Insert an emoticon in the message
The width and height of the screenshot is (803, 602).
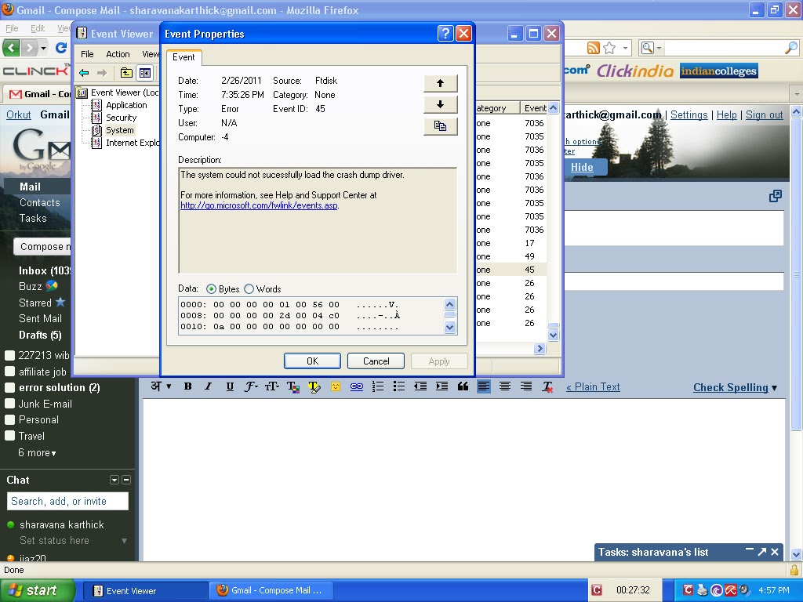pos(336,386)
